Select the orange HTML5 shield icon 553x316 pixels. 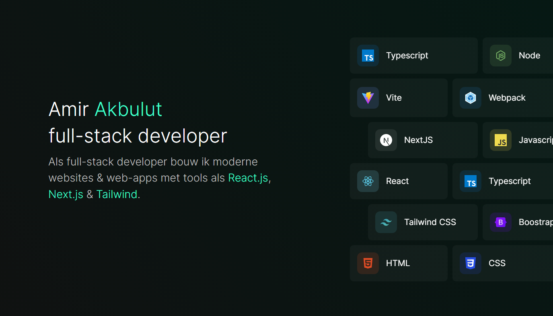click(368, 263)
